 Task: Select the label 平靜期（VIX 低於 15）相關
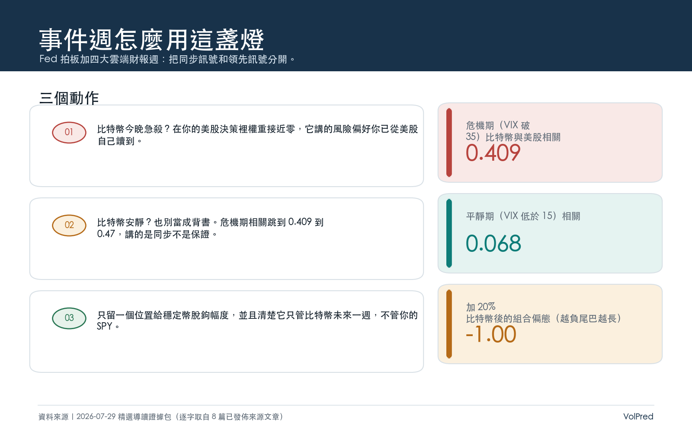point(523,216)
